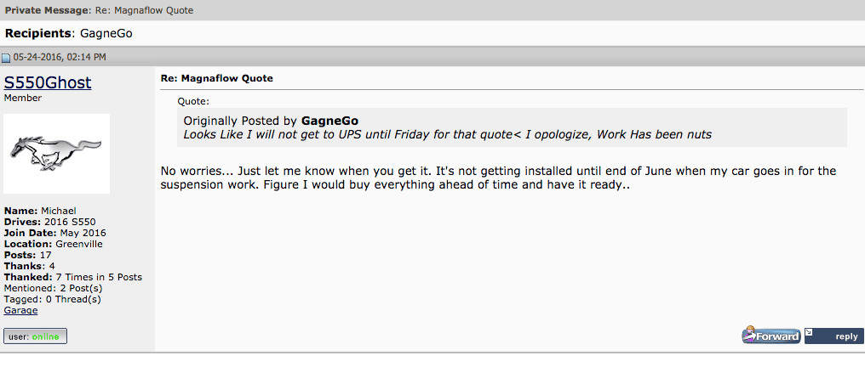Click the Re: Magnaflow Quote message title
The width and height of the screenshot is (865, 367).
point(217,79)
